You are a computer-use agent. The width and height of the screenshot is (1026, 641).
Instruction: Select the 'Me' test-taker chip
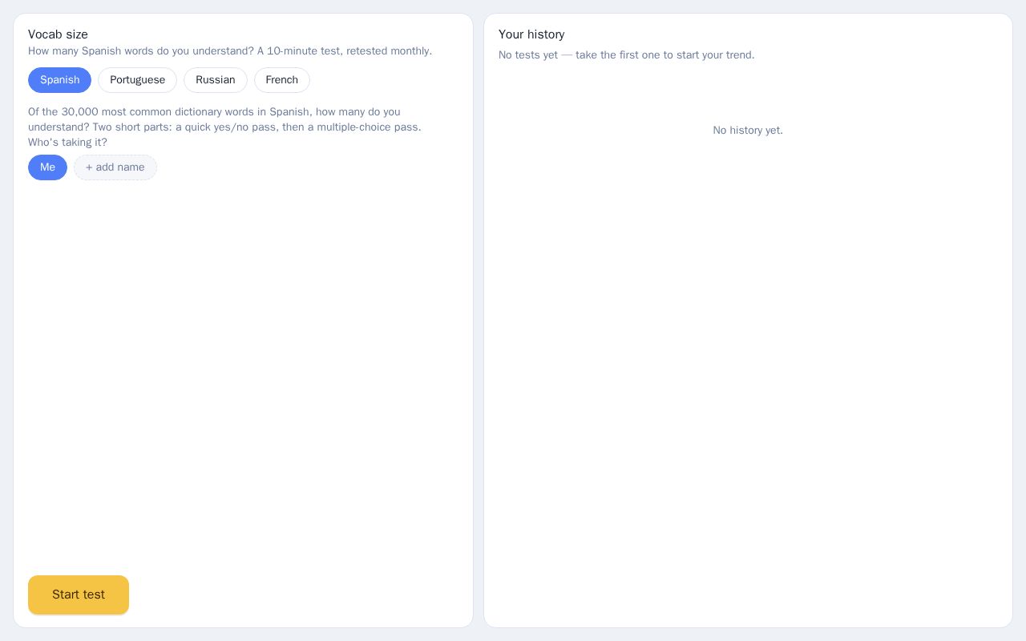47,167
